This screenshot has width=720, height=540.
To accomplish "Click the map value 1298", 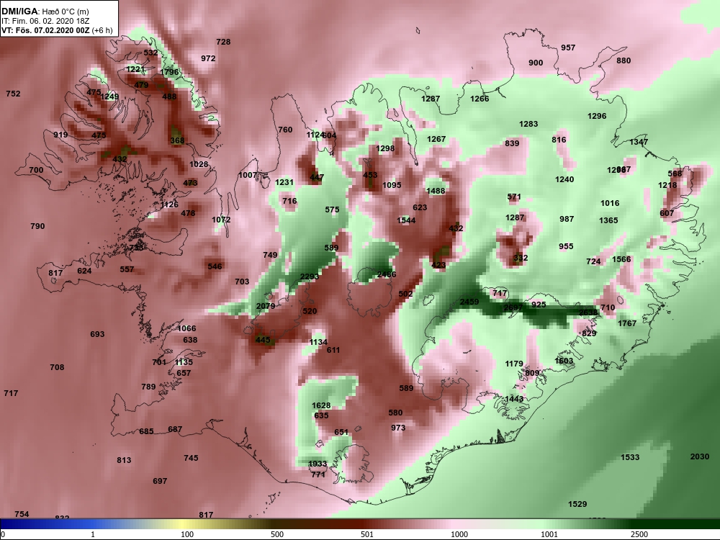I will 385,148.
